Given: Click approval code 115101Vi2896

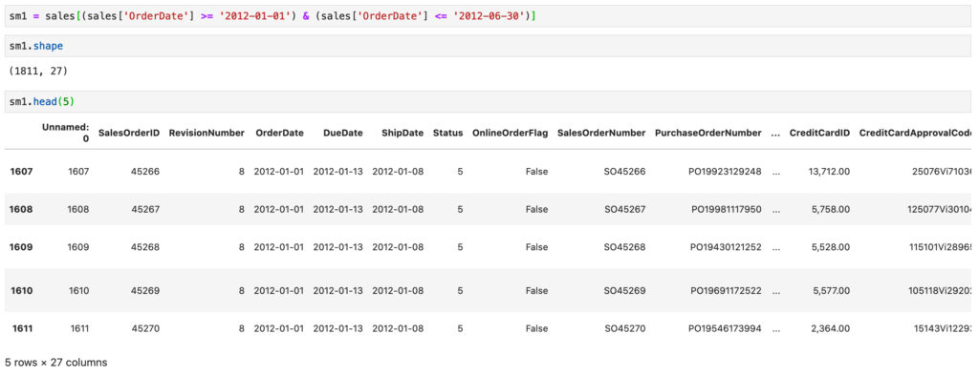Looking at the screenshot, I should 941,247.
